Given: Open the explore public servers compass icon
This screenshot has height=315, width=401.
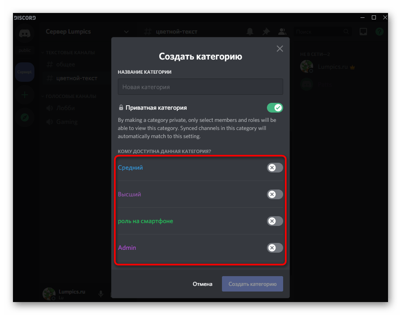Looking at the screenshot, I should [25, 117].
